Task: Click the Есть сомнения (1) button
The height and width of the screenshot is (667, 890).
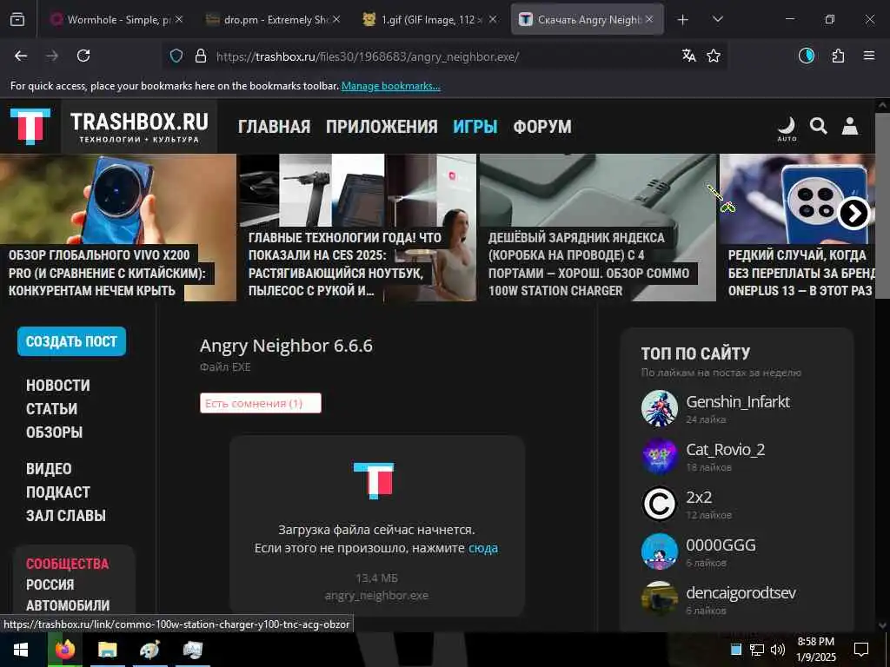Action: 261,403
